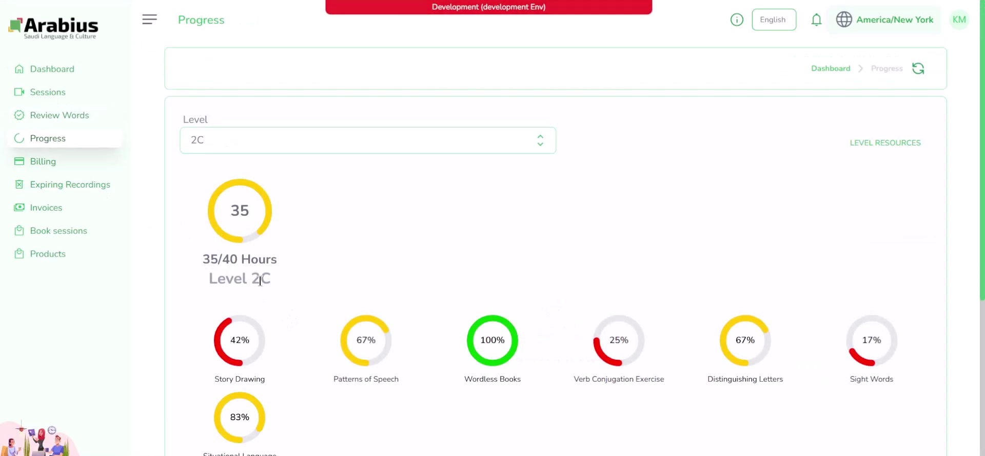Open LEVEL RESOURCES link

[x=885, y=143]
